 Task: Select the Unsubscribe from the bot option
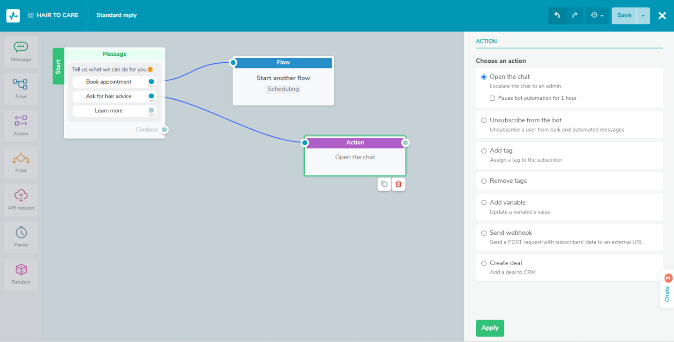[484, 120]
